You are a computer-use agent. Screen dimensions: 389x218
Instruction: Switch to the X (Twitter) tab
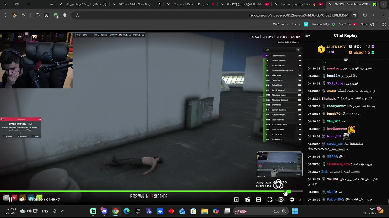tap(84, 4)
